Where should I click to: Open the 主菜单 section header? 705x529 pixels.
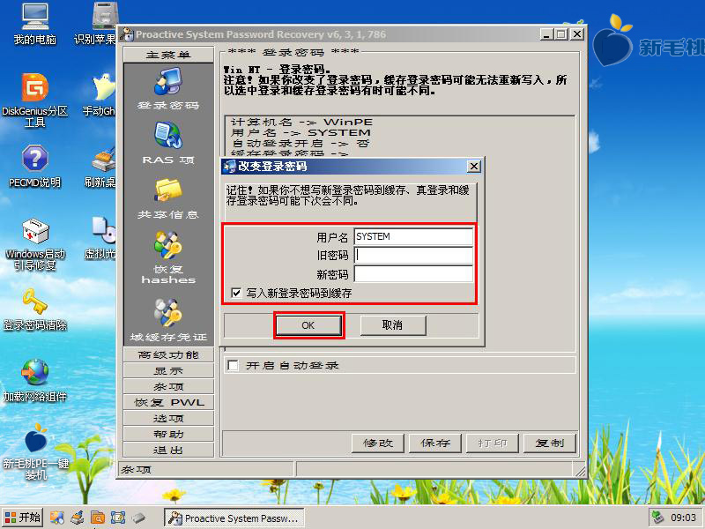(168, 55)
